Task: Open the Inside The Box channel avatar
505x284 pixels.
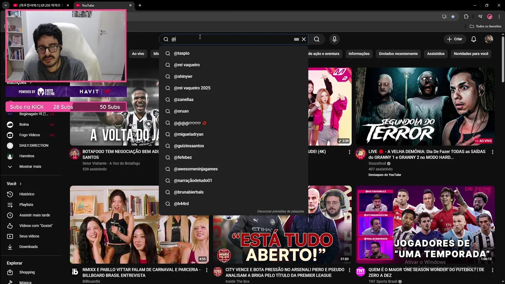Action: tap(218, 272)
